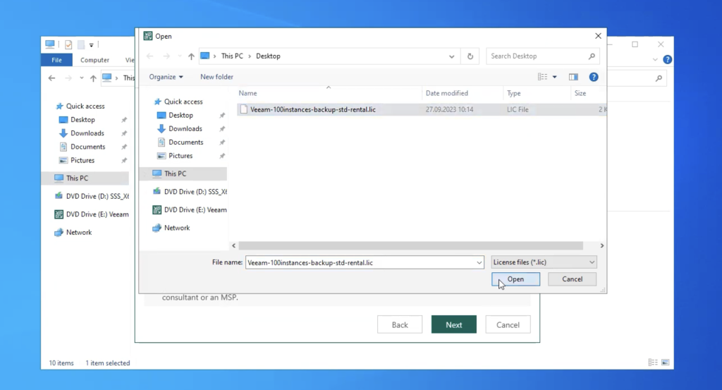Sort by Size column header

(580, 93)
